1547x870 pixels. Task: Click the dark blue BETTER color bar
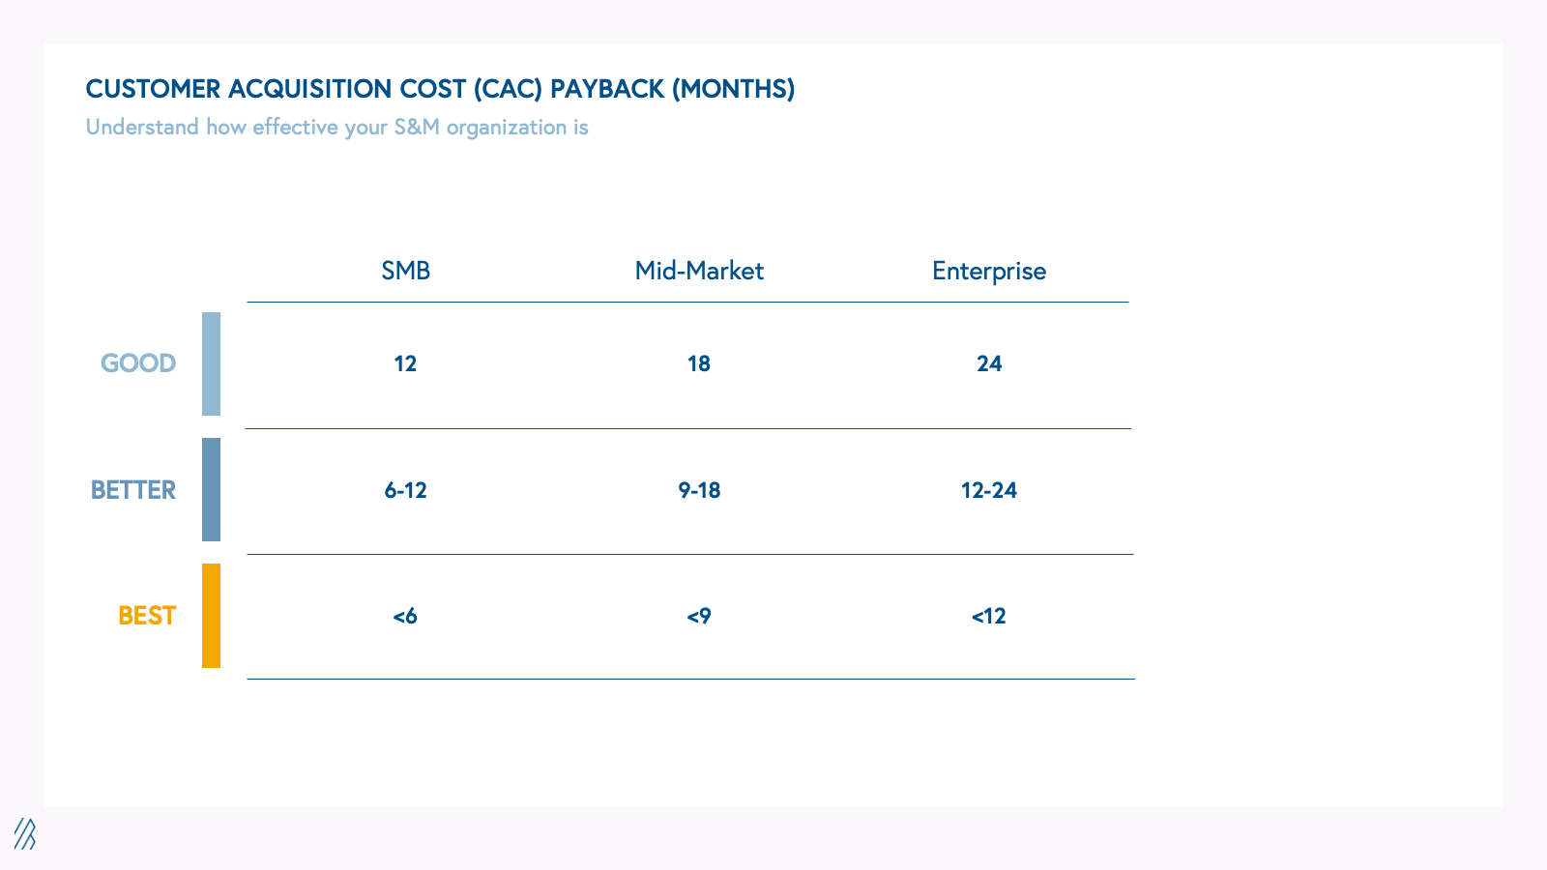click(211, 489)
